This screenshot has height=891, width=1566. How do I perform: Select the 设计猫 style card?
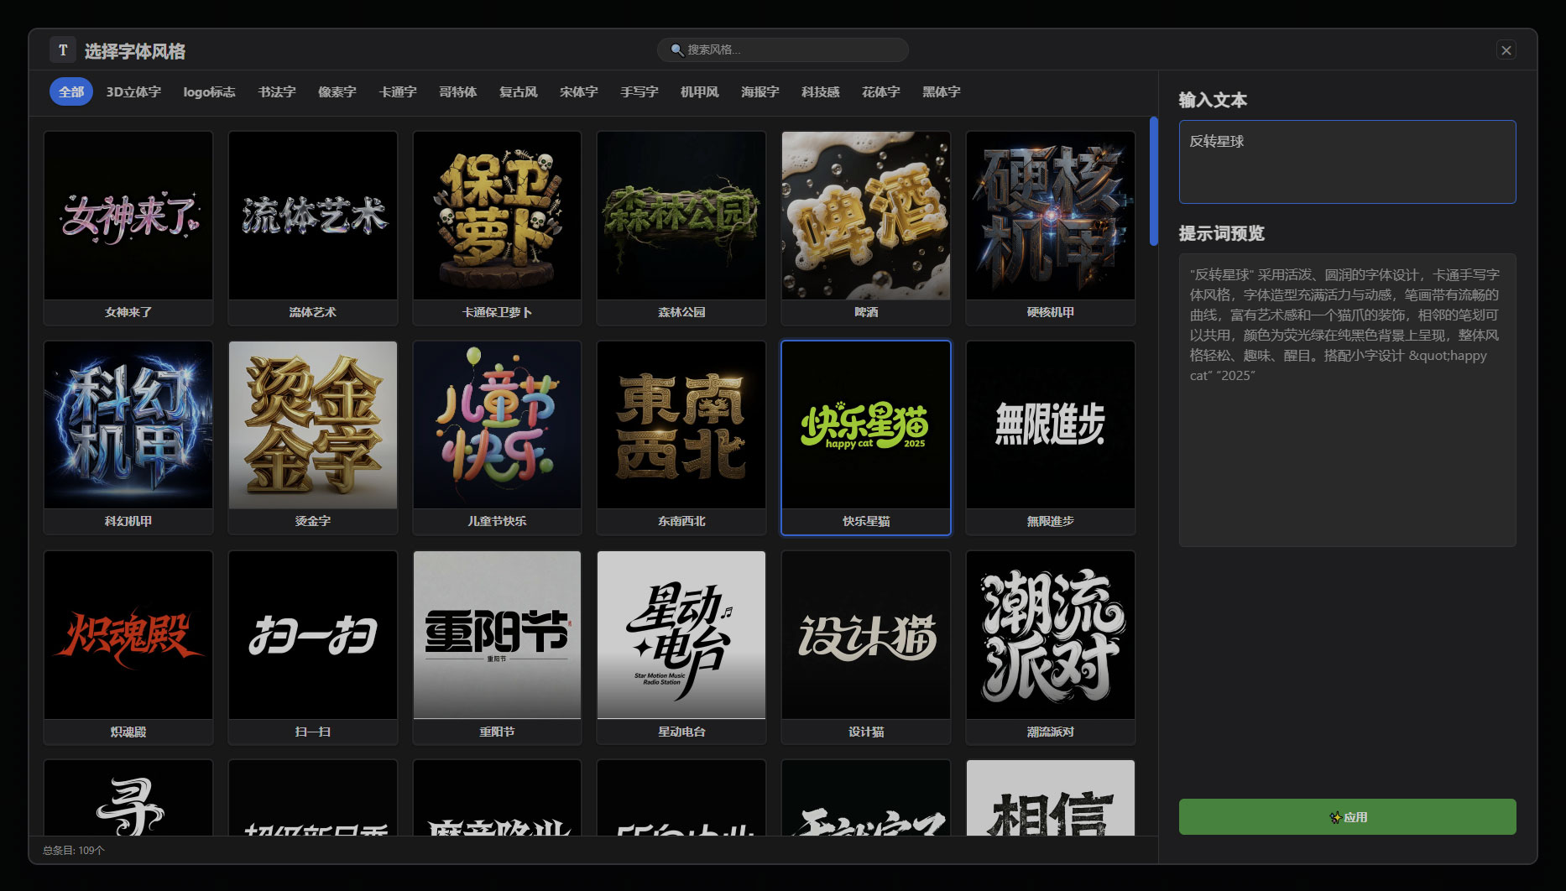tap(866, 647)
